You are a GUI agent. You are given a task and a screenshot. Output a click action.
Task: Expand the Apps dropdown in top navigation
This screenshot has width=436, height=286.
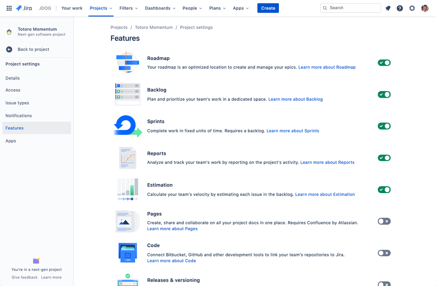point(241,8)
